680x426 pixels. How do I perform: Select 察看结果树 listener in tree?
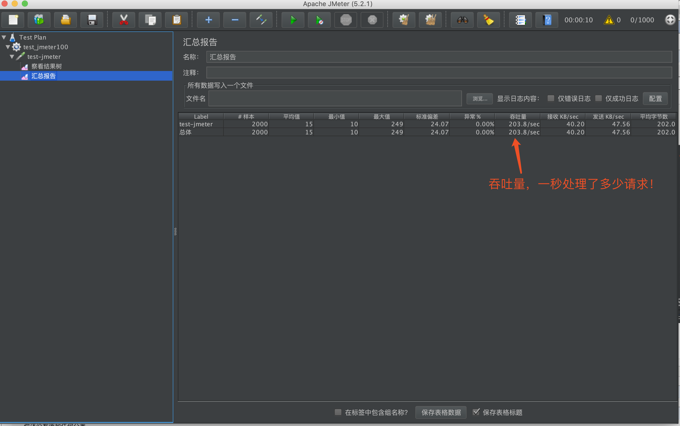coord(46,66)
